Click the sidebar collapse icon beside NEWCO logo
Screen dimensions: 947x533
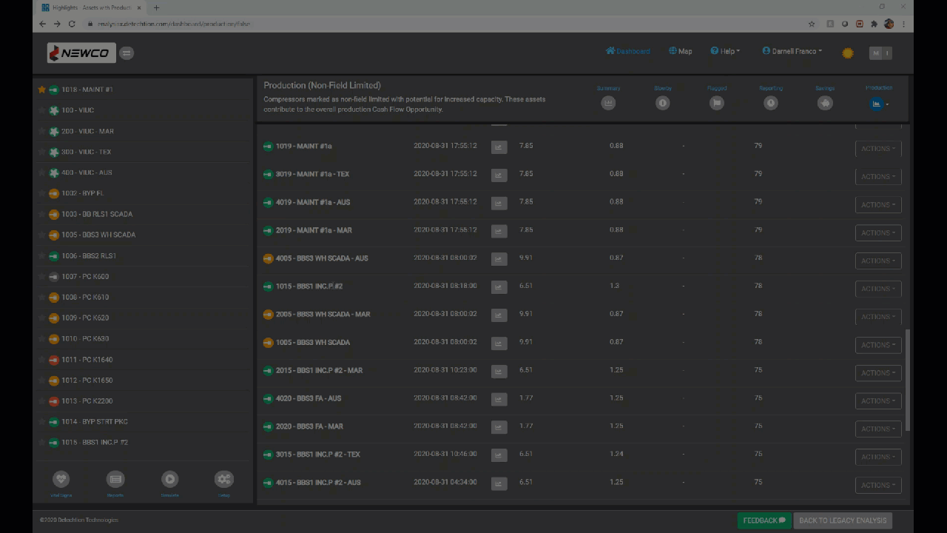(127, 53)
